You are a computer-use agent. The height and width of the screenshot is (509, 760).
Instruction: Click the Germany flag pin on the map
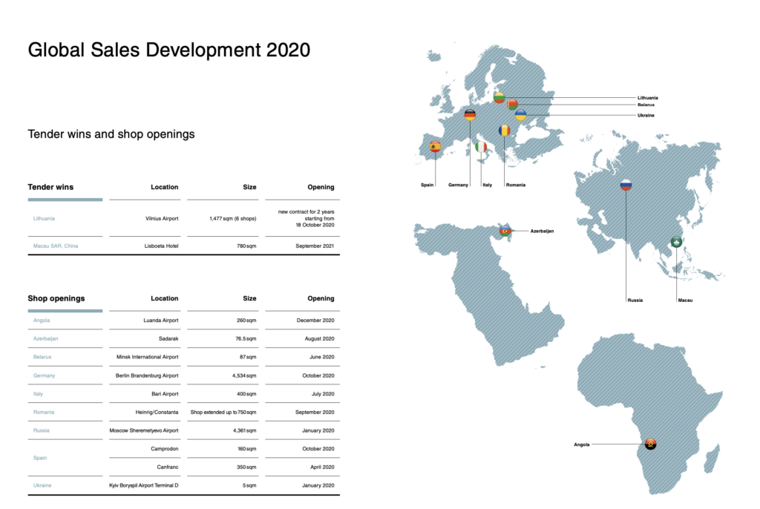click(x=470, y=114)
